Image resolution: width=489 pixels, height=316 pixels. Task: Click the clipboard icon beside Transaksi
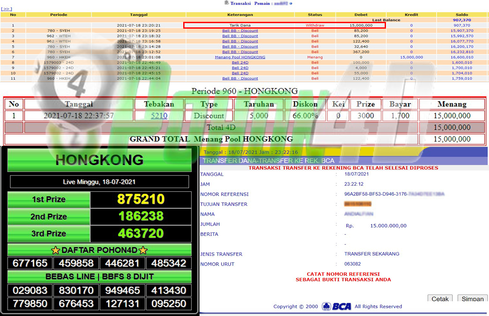(x=227, y=3)
